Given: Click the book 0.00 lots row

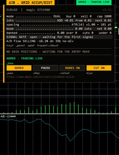Looking at the screenshot, I should (59, 29).
